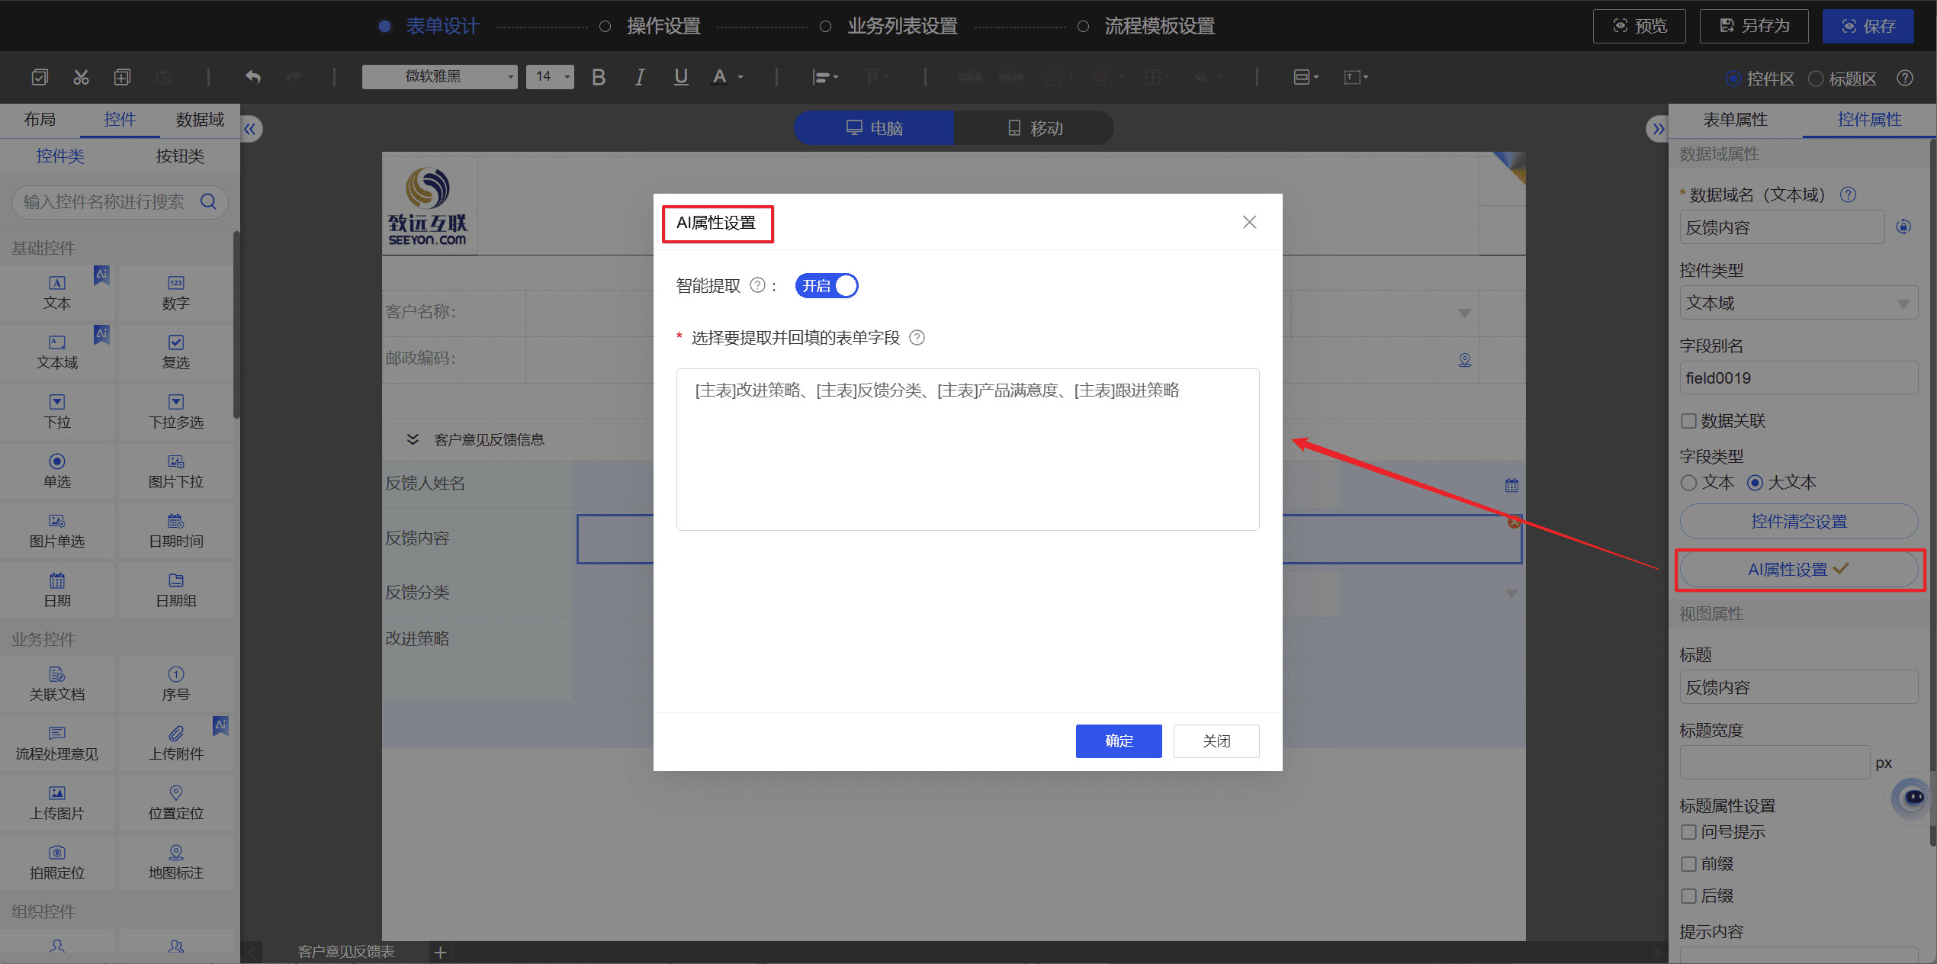Click the 关闭 button in dialog
This screenshot has width=1937, height=964.
(x=1216, y=741)
